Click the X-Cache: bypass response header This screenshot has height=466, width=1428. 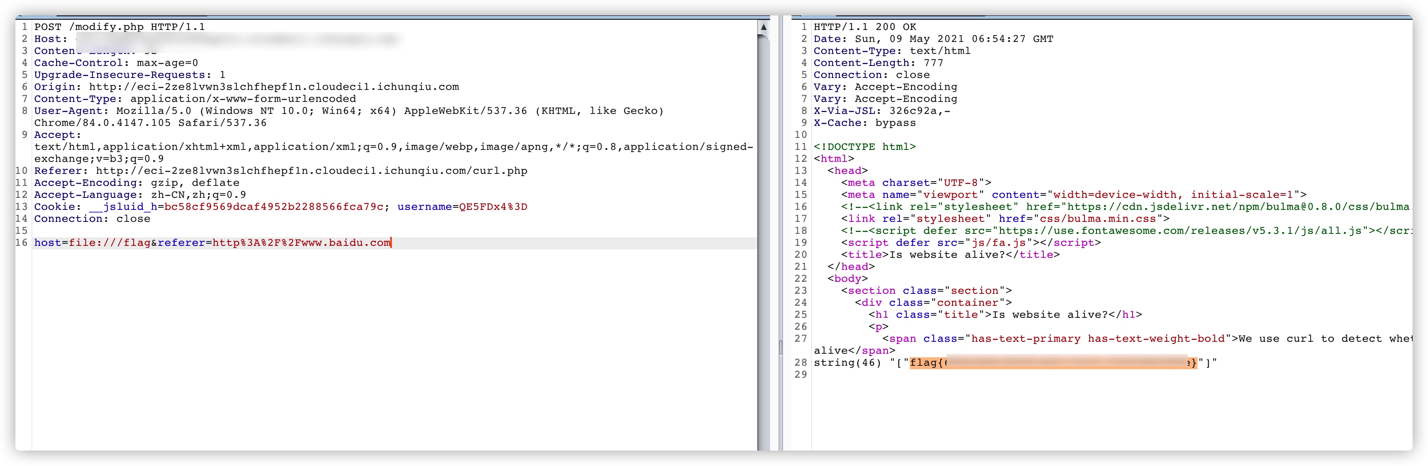click(x=864, y=123)
